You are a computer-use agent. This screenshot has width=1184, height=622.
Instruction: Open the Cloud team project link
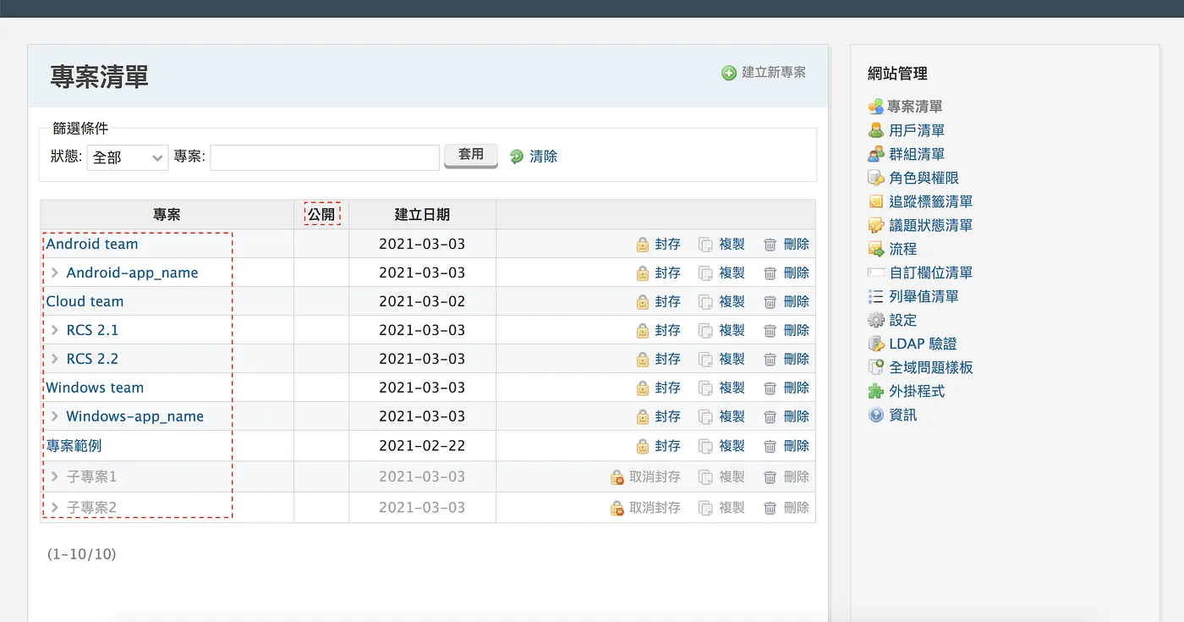(85, 302)
